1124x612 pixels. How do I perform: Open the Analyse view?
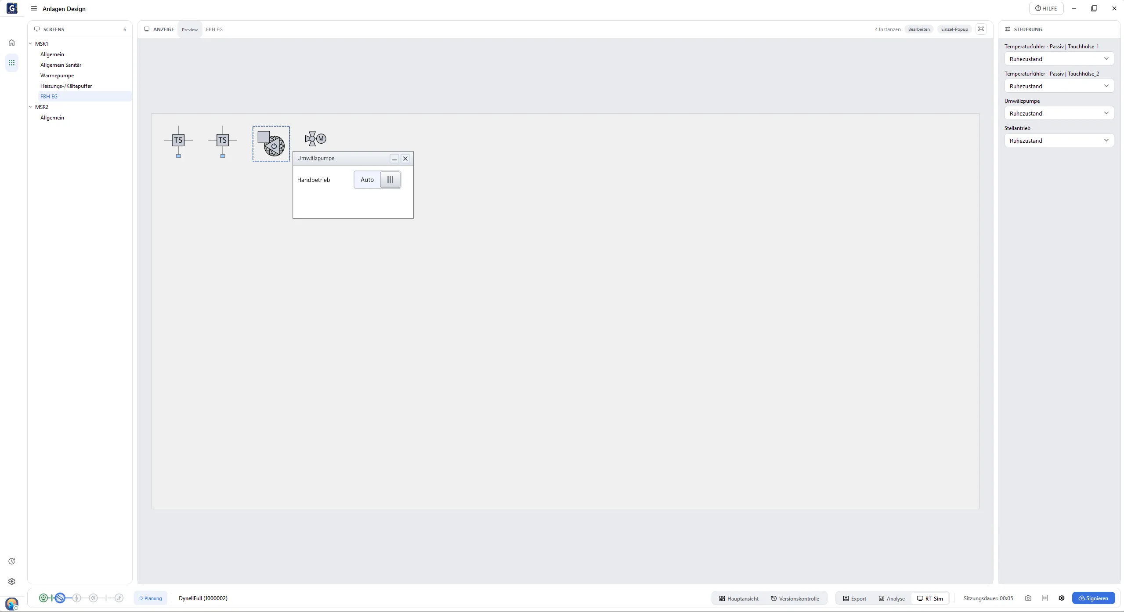point(892,598)
